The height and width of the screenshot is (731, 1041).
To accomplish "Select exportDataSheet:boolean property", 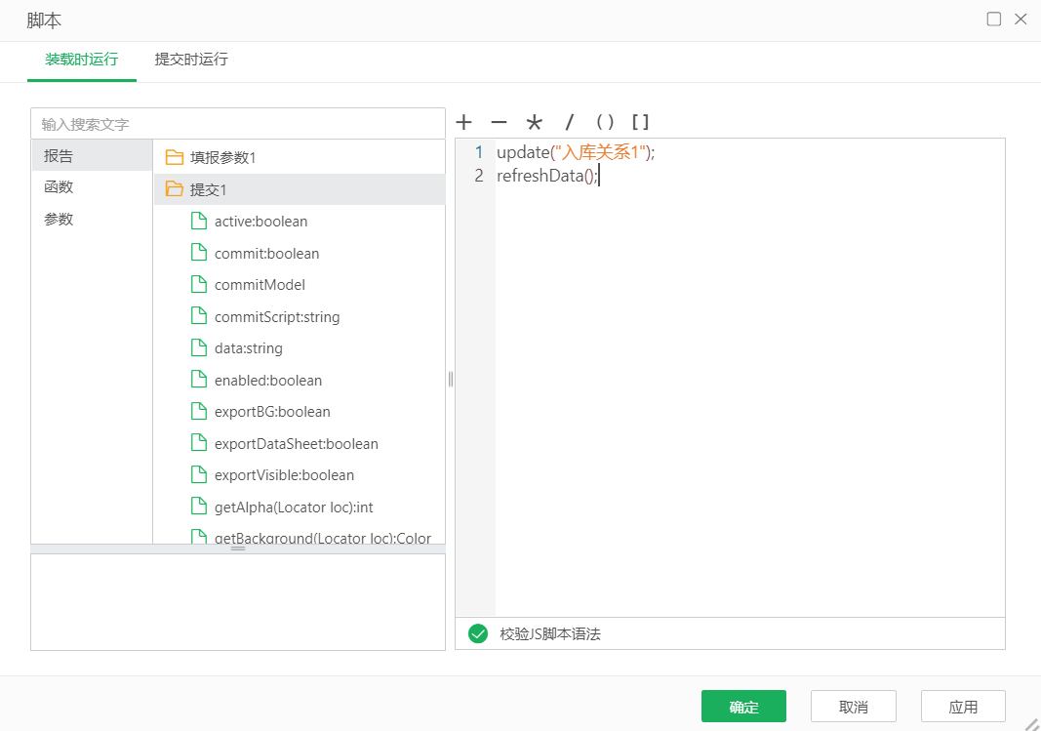I will pyautogui.click(x=296, y=443).
